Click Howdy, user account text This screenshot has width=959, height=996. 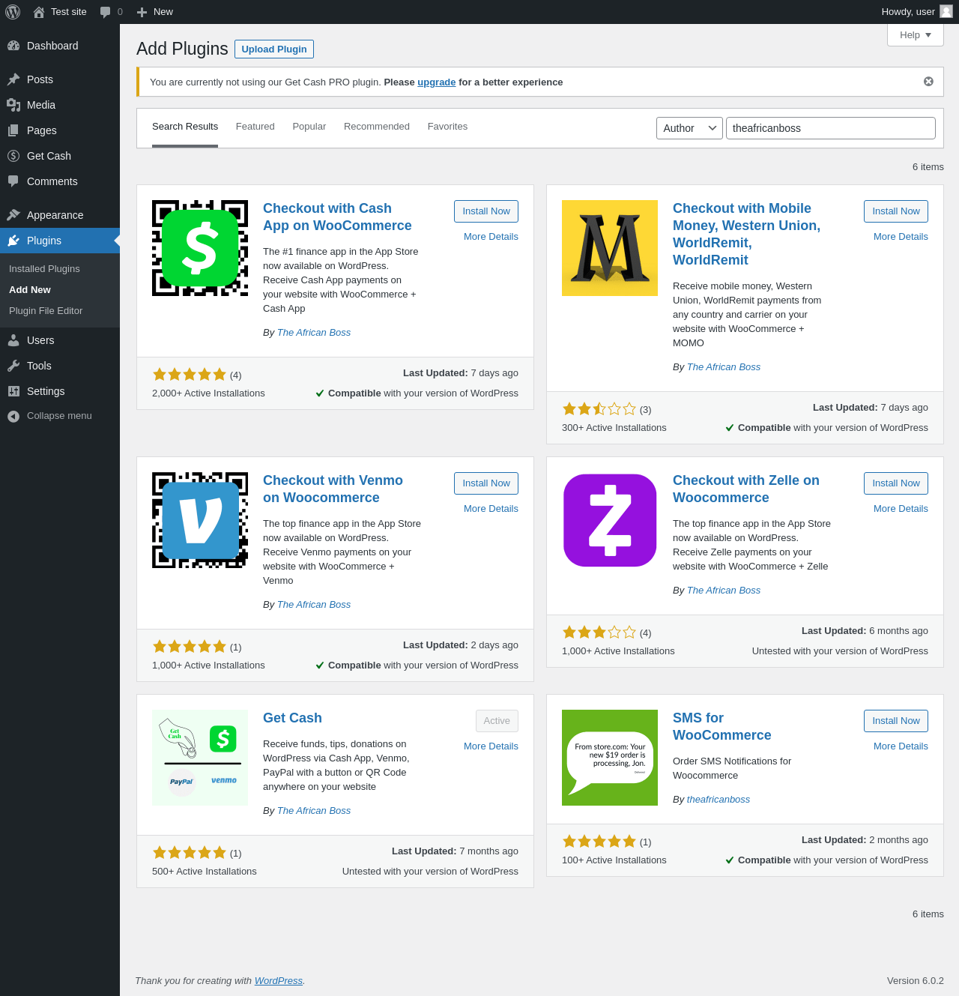click(x=908, y=12)
